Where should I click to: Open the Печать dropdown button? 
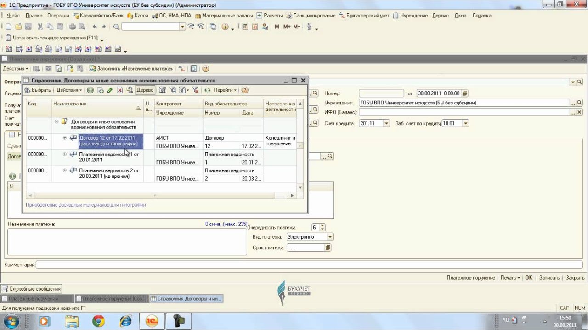[510, 278]
